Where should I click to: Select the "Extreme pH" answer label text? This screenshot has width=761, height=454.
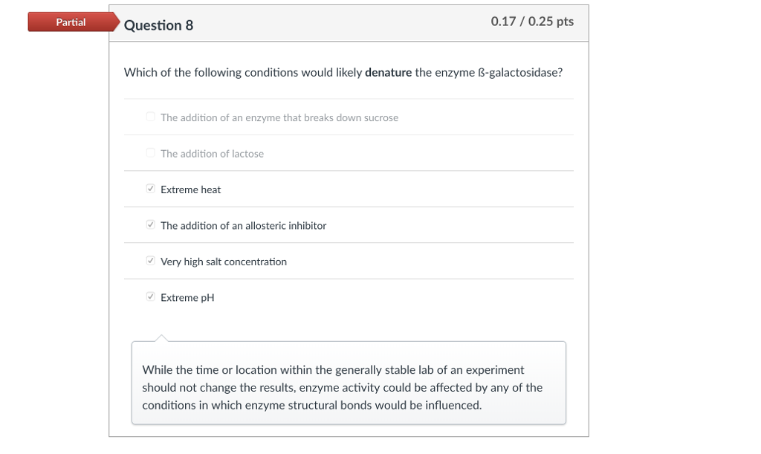187,298
